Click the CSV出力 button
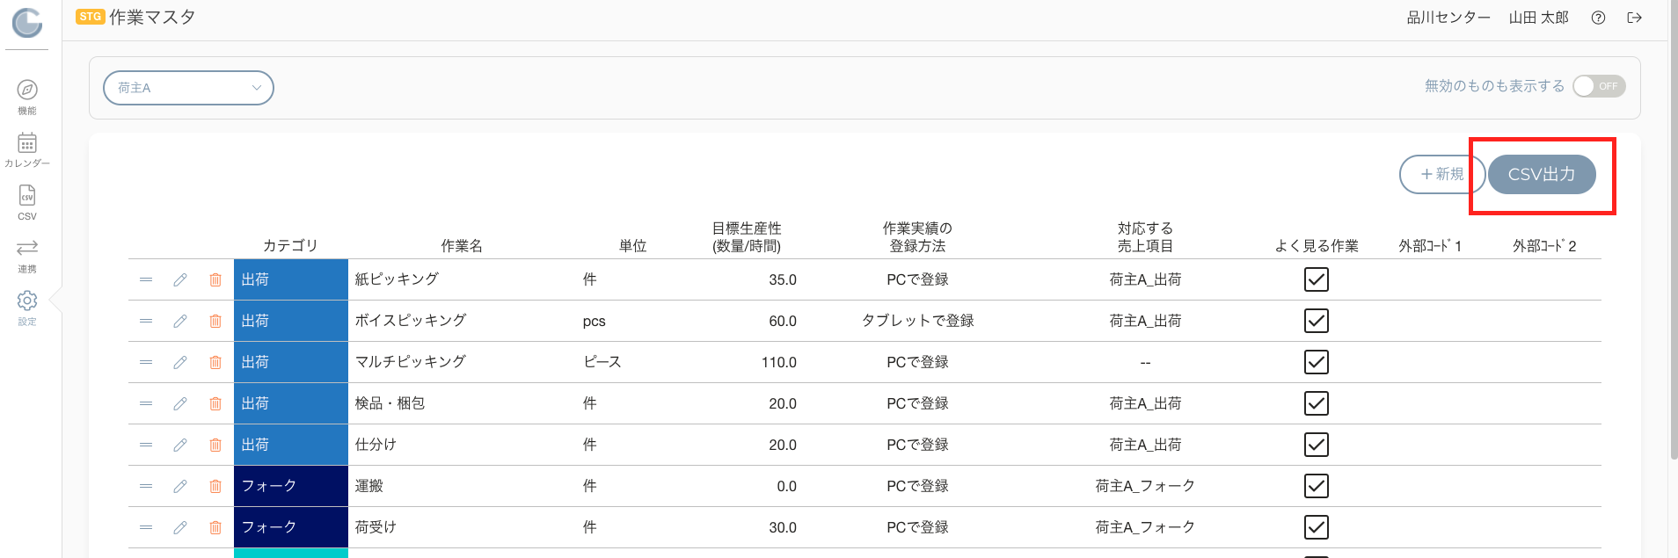The image size is (1678, 558). tap(1542, 174)
